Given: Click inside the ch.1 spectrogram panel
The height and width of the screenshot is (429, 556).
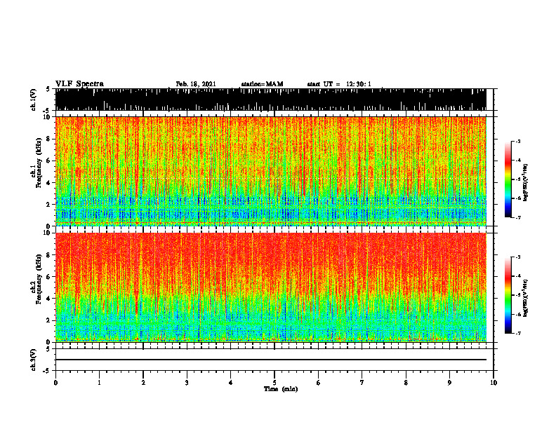Looking at the screenshot, I should [270, 171].
